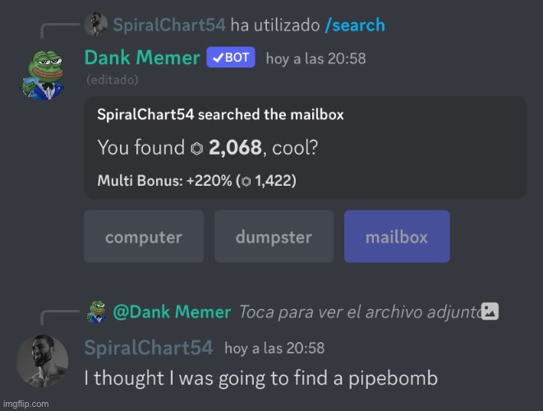Click the computer search button
543x411 pixels.
click(x=144, y=237)
